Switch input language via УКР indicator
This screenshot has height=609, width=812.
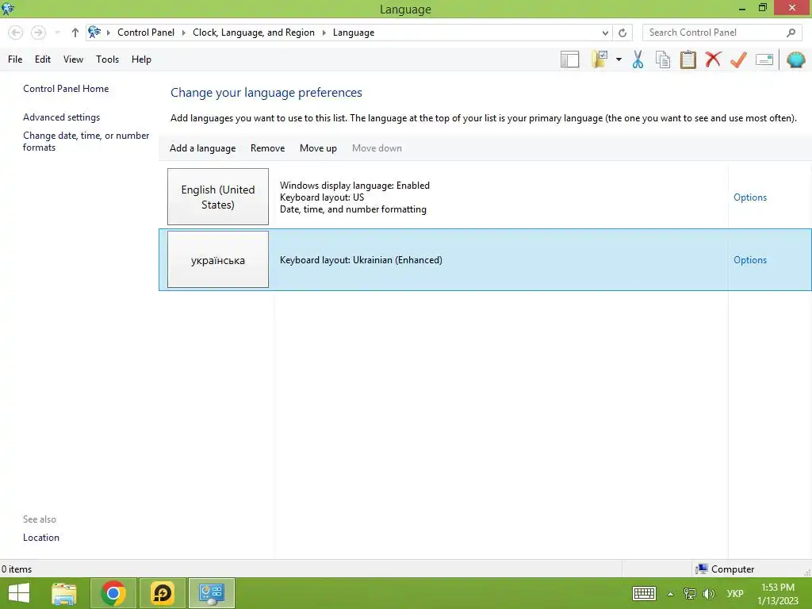pyautogui.click(x=735, y=593)
